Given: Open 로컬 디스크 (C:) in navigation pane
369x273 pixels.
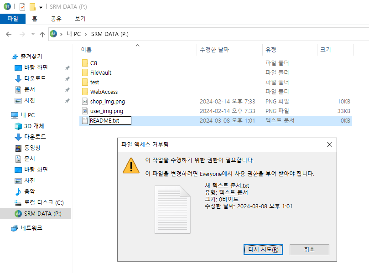Looking at the screenshot, I should tap(44, 202).
